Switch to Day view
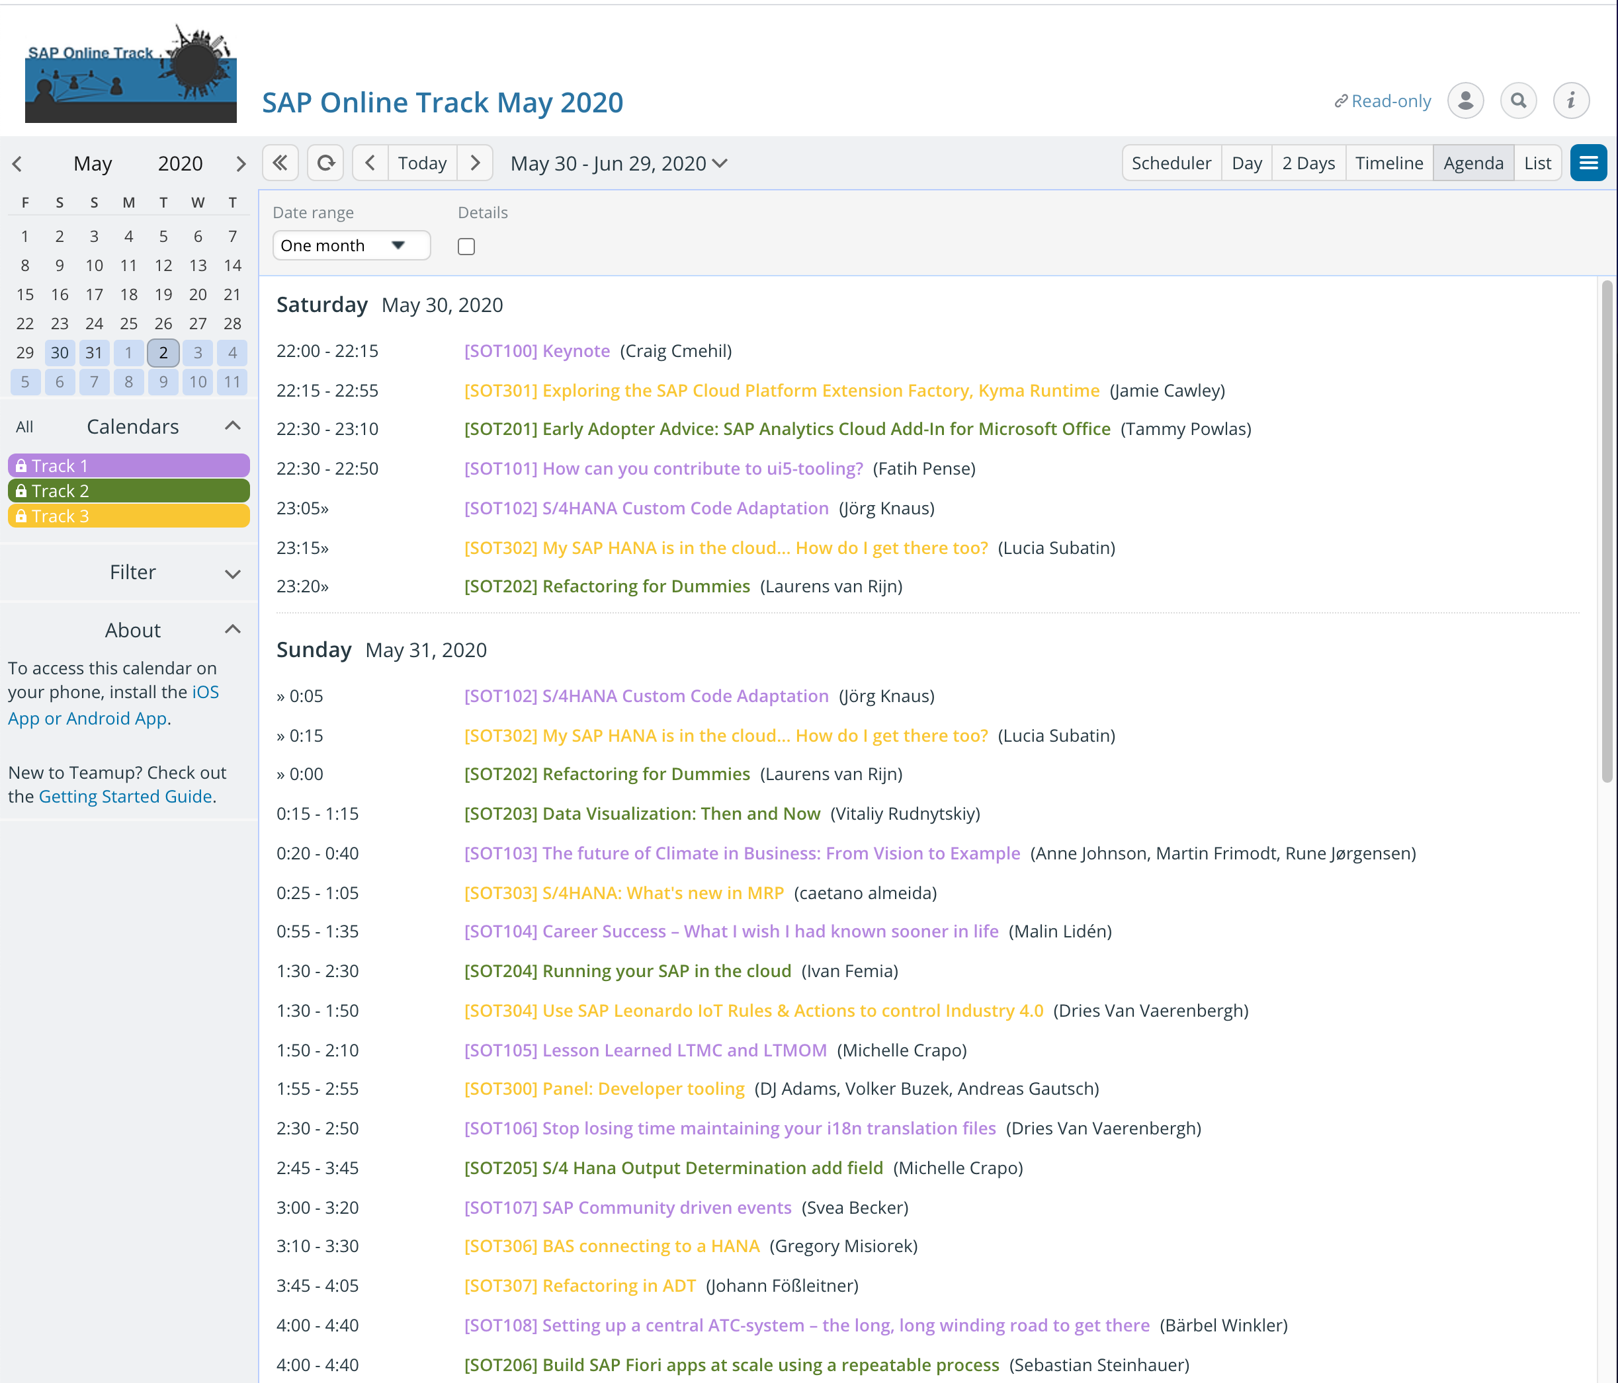Image resolution: width=1618 pixels, height=1383 pixels. coord(1247,163)
